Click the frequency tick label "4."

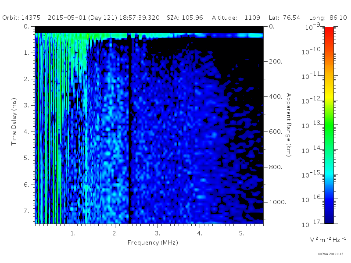click(x=200, y=233)
